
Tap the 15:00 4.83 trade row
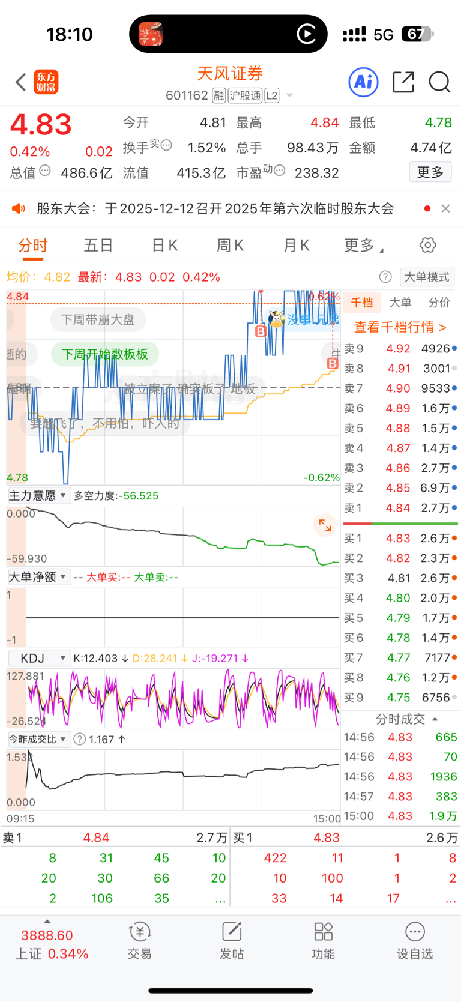pos(400,815)
